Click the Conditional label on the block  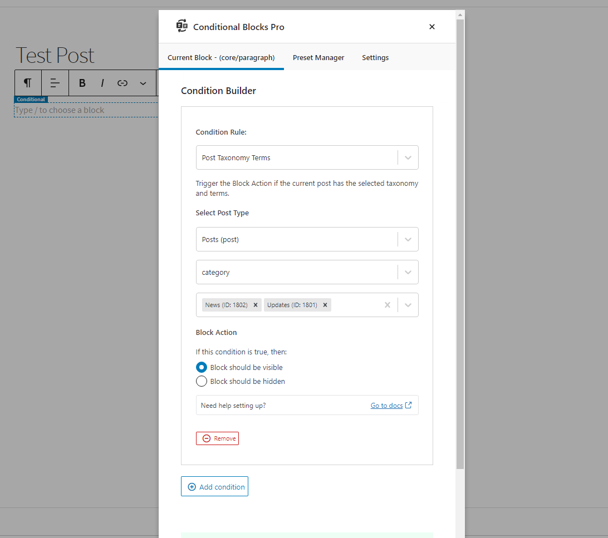tap(31, 100)
